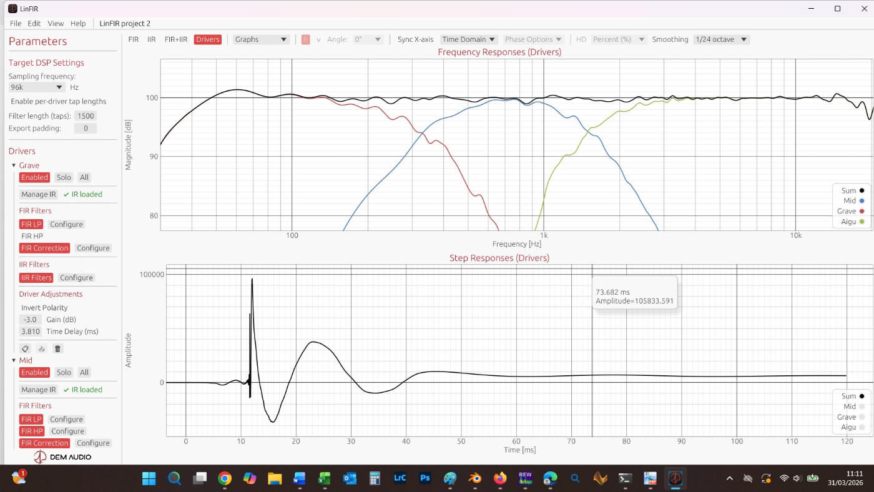Click the black Sum swatch in frequency legend
This screenshot has width=874, height=492.
pos(862,190)
